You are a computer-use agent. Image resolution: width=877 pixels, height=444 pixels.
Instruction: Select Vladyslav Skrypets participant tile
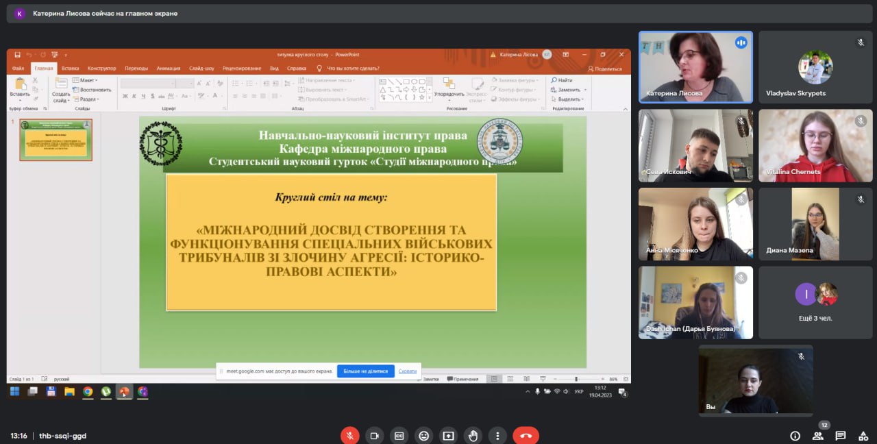click(815, 67)
